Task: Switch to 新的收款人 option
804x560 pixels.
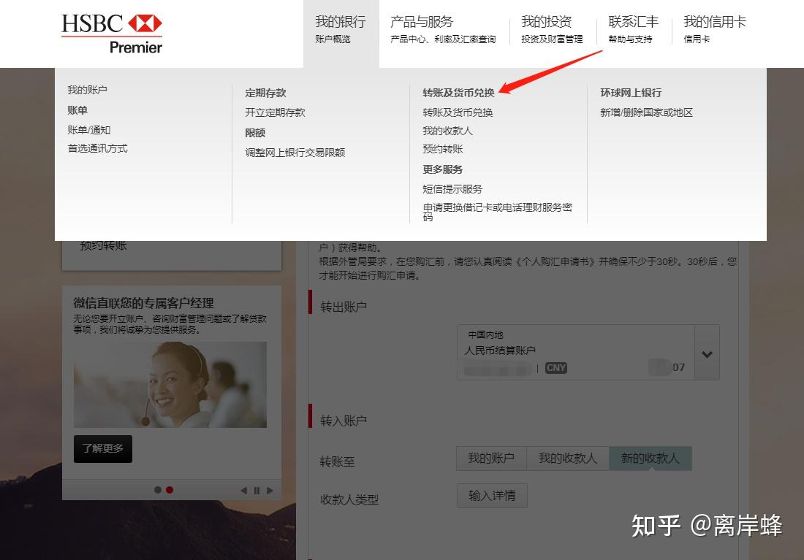Action: click(650, 458)
